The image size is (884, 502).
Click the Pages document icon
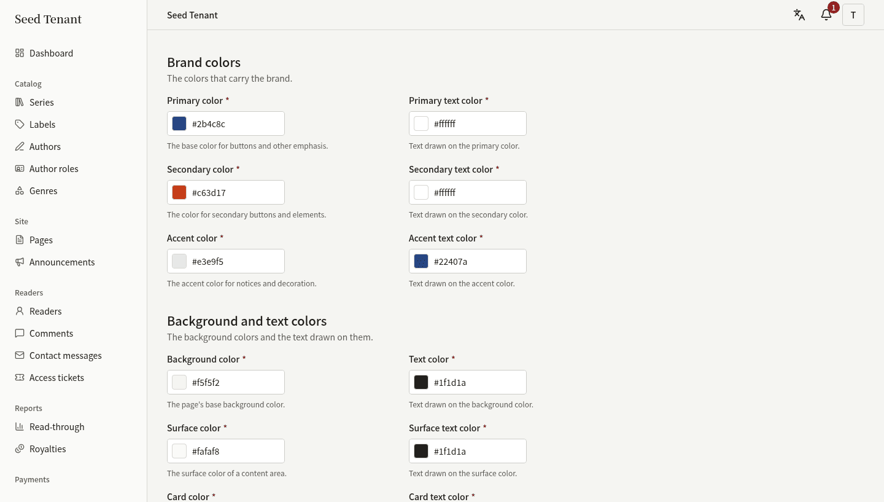20,240
